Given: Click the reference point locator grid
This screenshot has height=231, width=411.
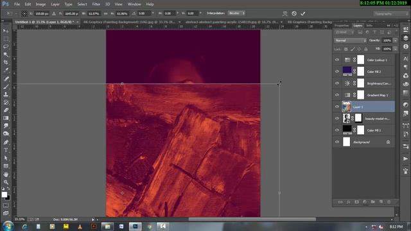Looking at the screenshot, I should pos(24,13).
